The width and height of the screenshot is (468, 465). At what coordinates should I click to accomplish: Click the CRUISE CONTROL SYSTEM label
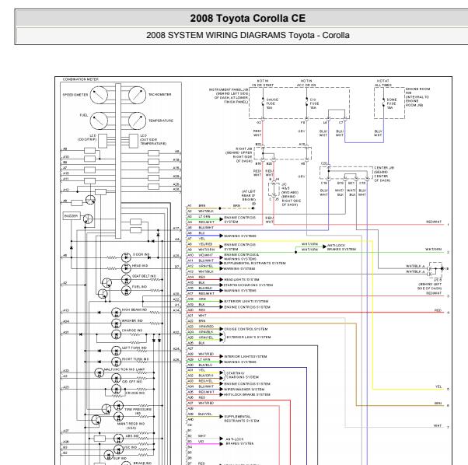(x=246, y=329)
